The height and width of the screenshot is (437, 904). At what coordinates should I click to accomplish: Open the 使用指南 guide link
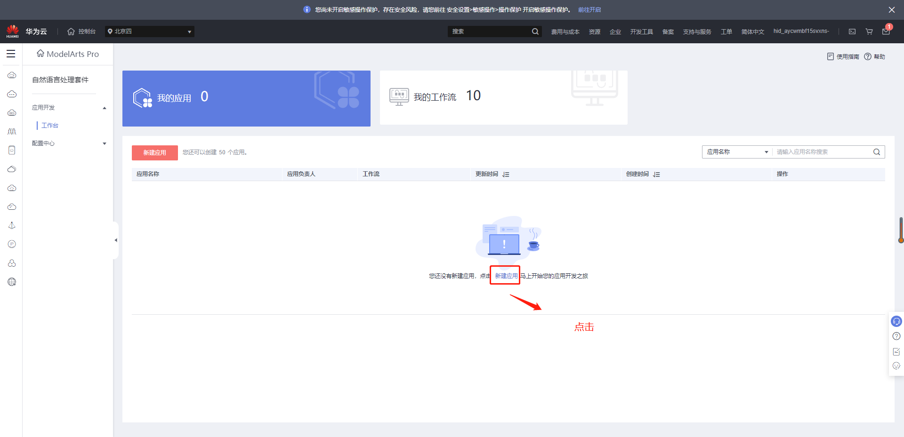(843, 56)
